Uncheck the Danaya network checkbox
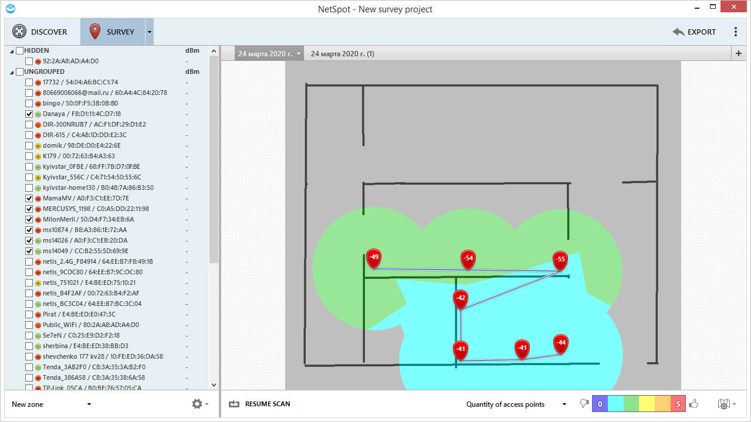Image resolution: width=751 pixels, height=422 pixels. [x=29, y=114]
